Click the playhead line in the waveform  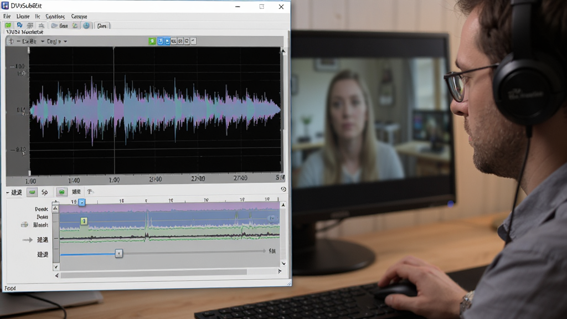point(114,110)
